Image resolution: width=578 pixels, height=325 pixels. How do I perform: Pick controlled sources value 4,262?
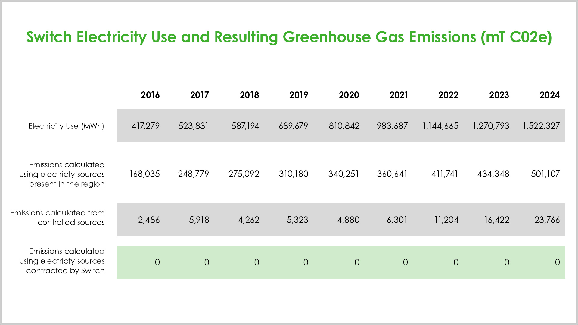[249, 220]
